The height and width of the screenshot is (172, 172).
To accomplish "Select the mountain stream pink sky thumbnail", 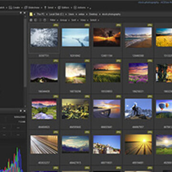I will 44,109.
